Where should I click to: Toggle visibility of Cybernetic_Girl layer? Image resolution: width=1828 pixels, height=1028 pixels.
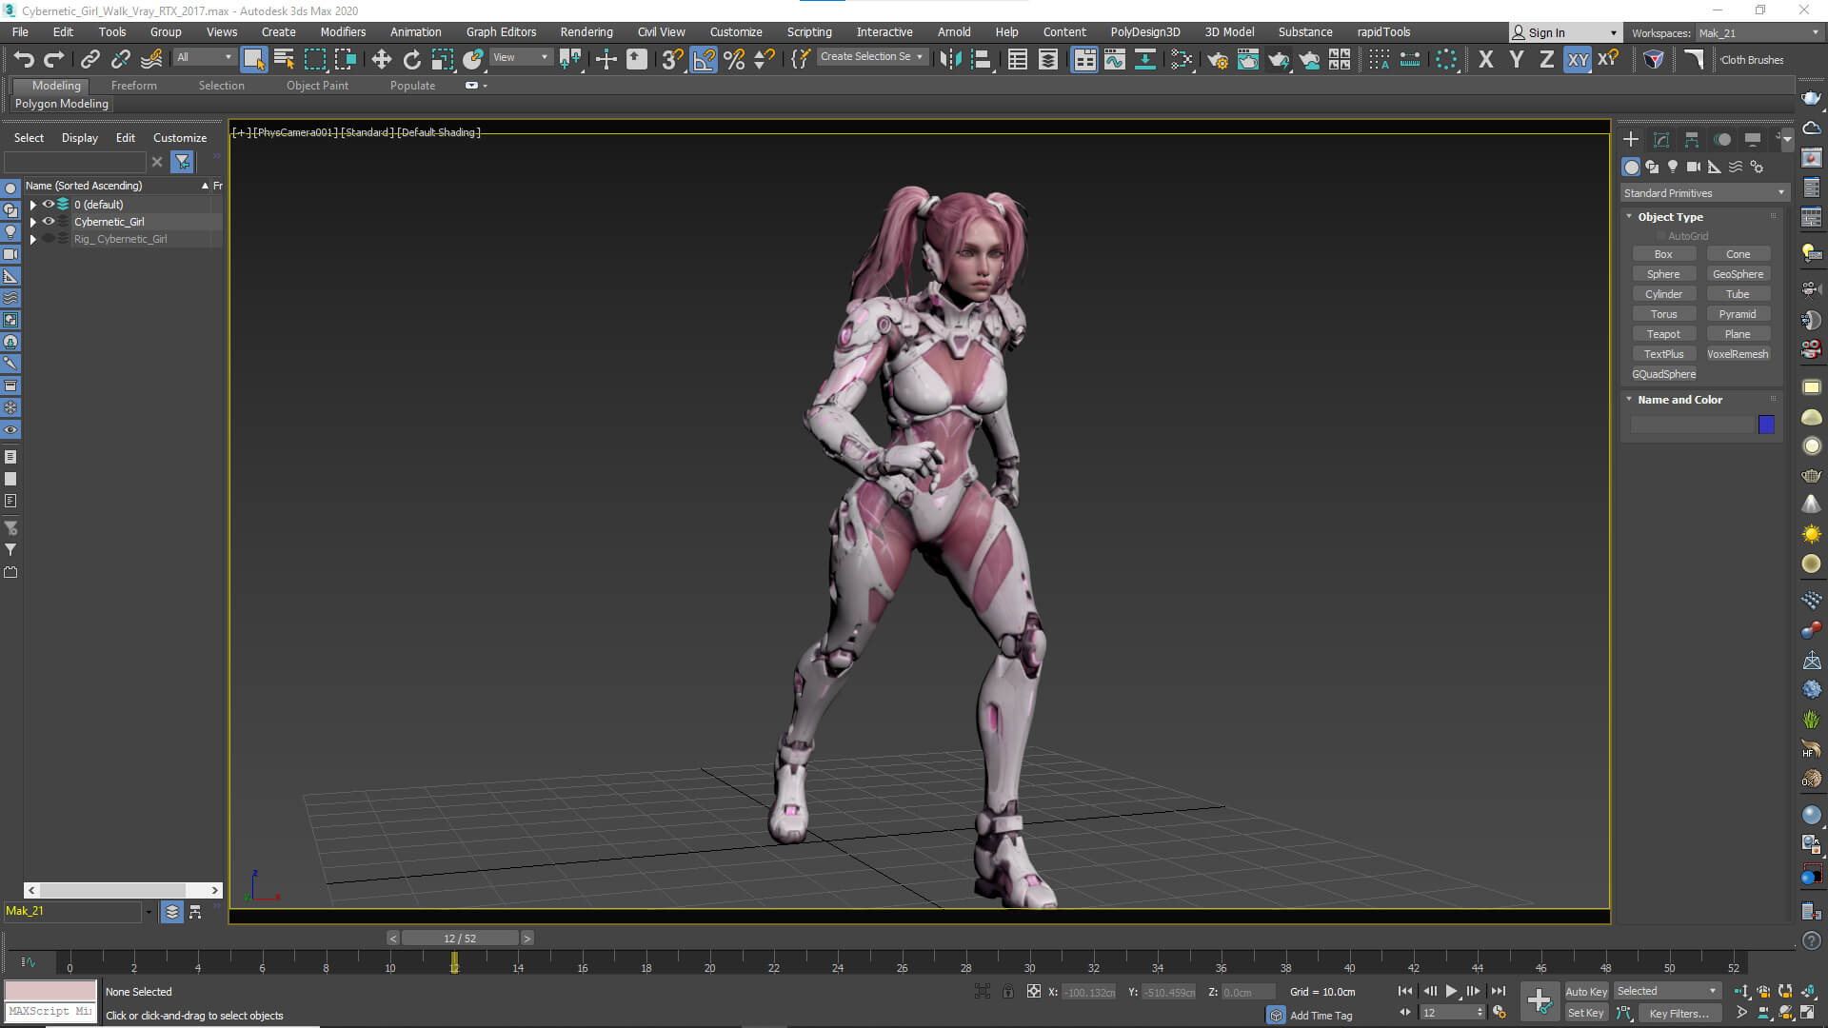tap(49, 222)
